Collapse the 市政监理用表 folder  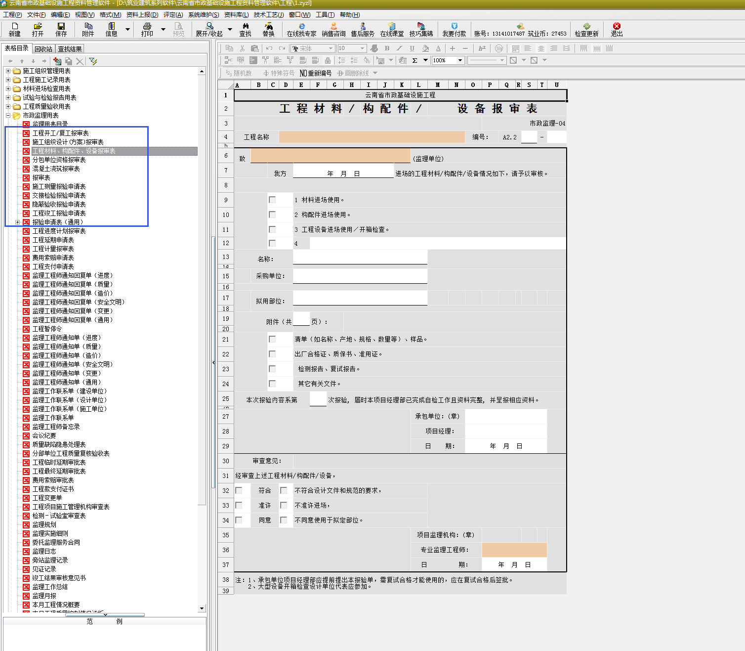point(8,116)
